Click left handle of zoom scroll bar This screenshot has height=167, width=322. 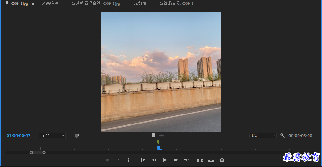tap(31, 152)
